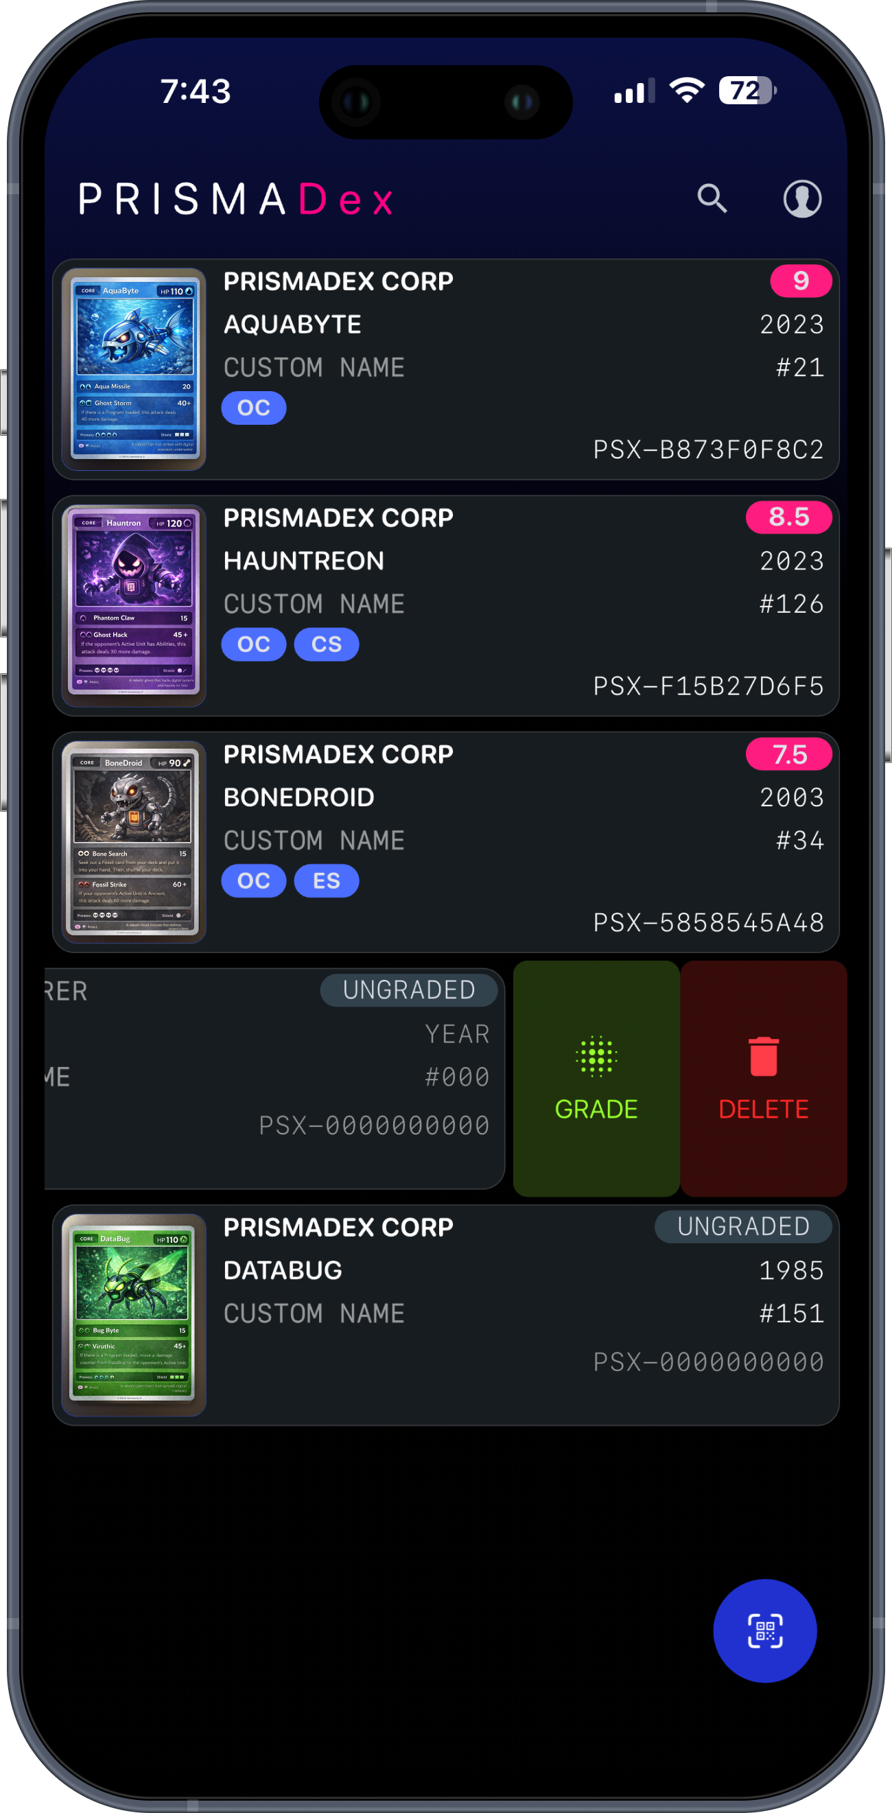892x1813 pixels.
Task: Tap the 8.5 grade badge
Action: (x=788, y=517)
